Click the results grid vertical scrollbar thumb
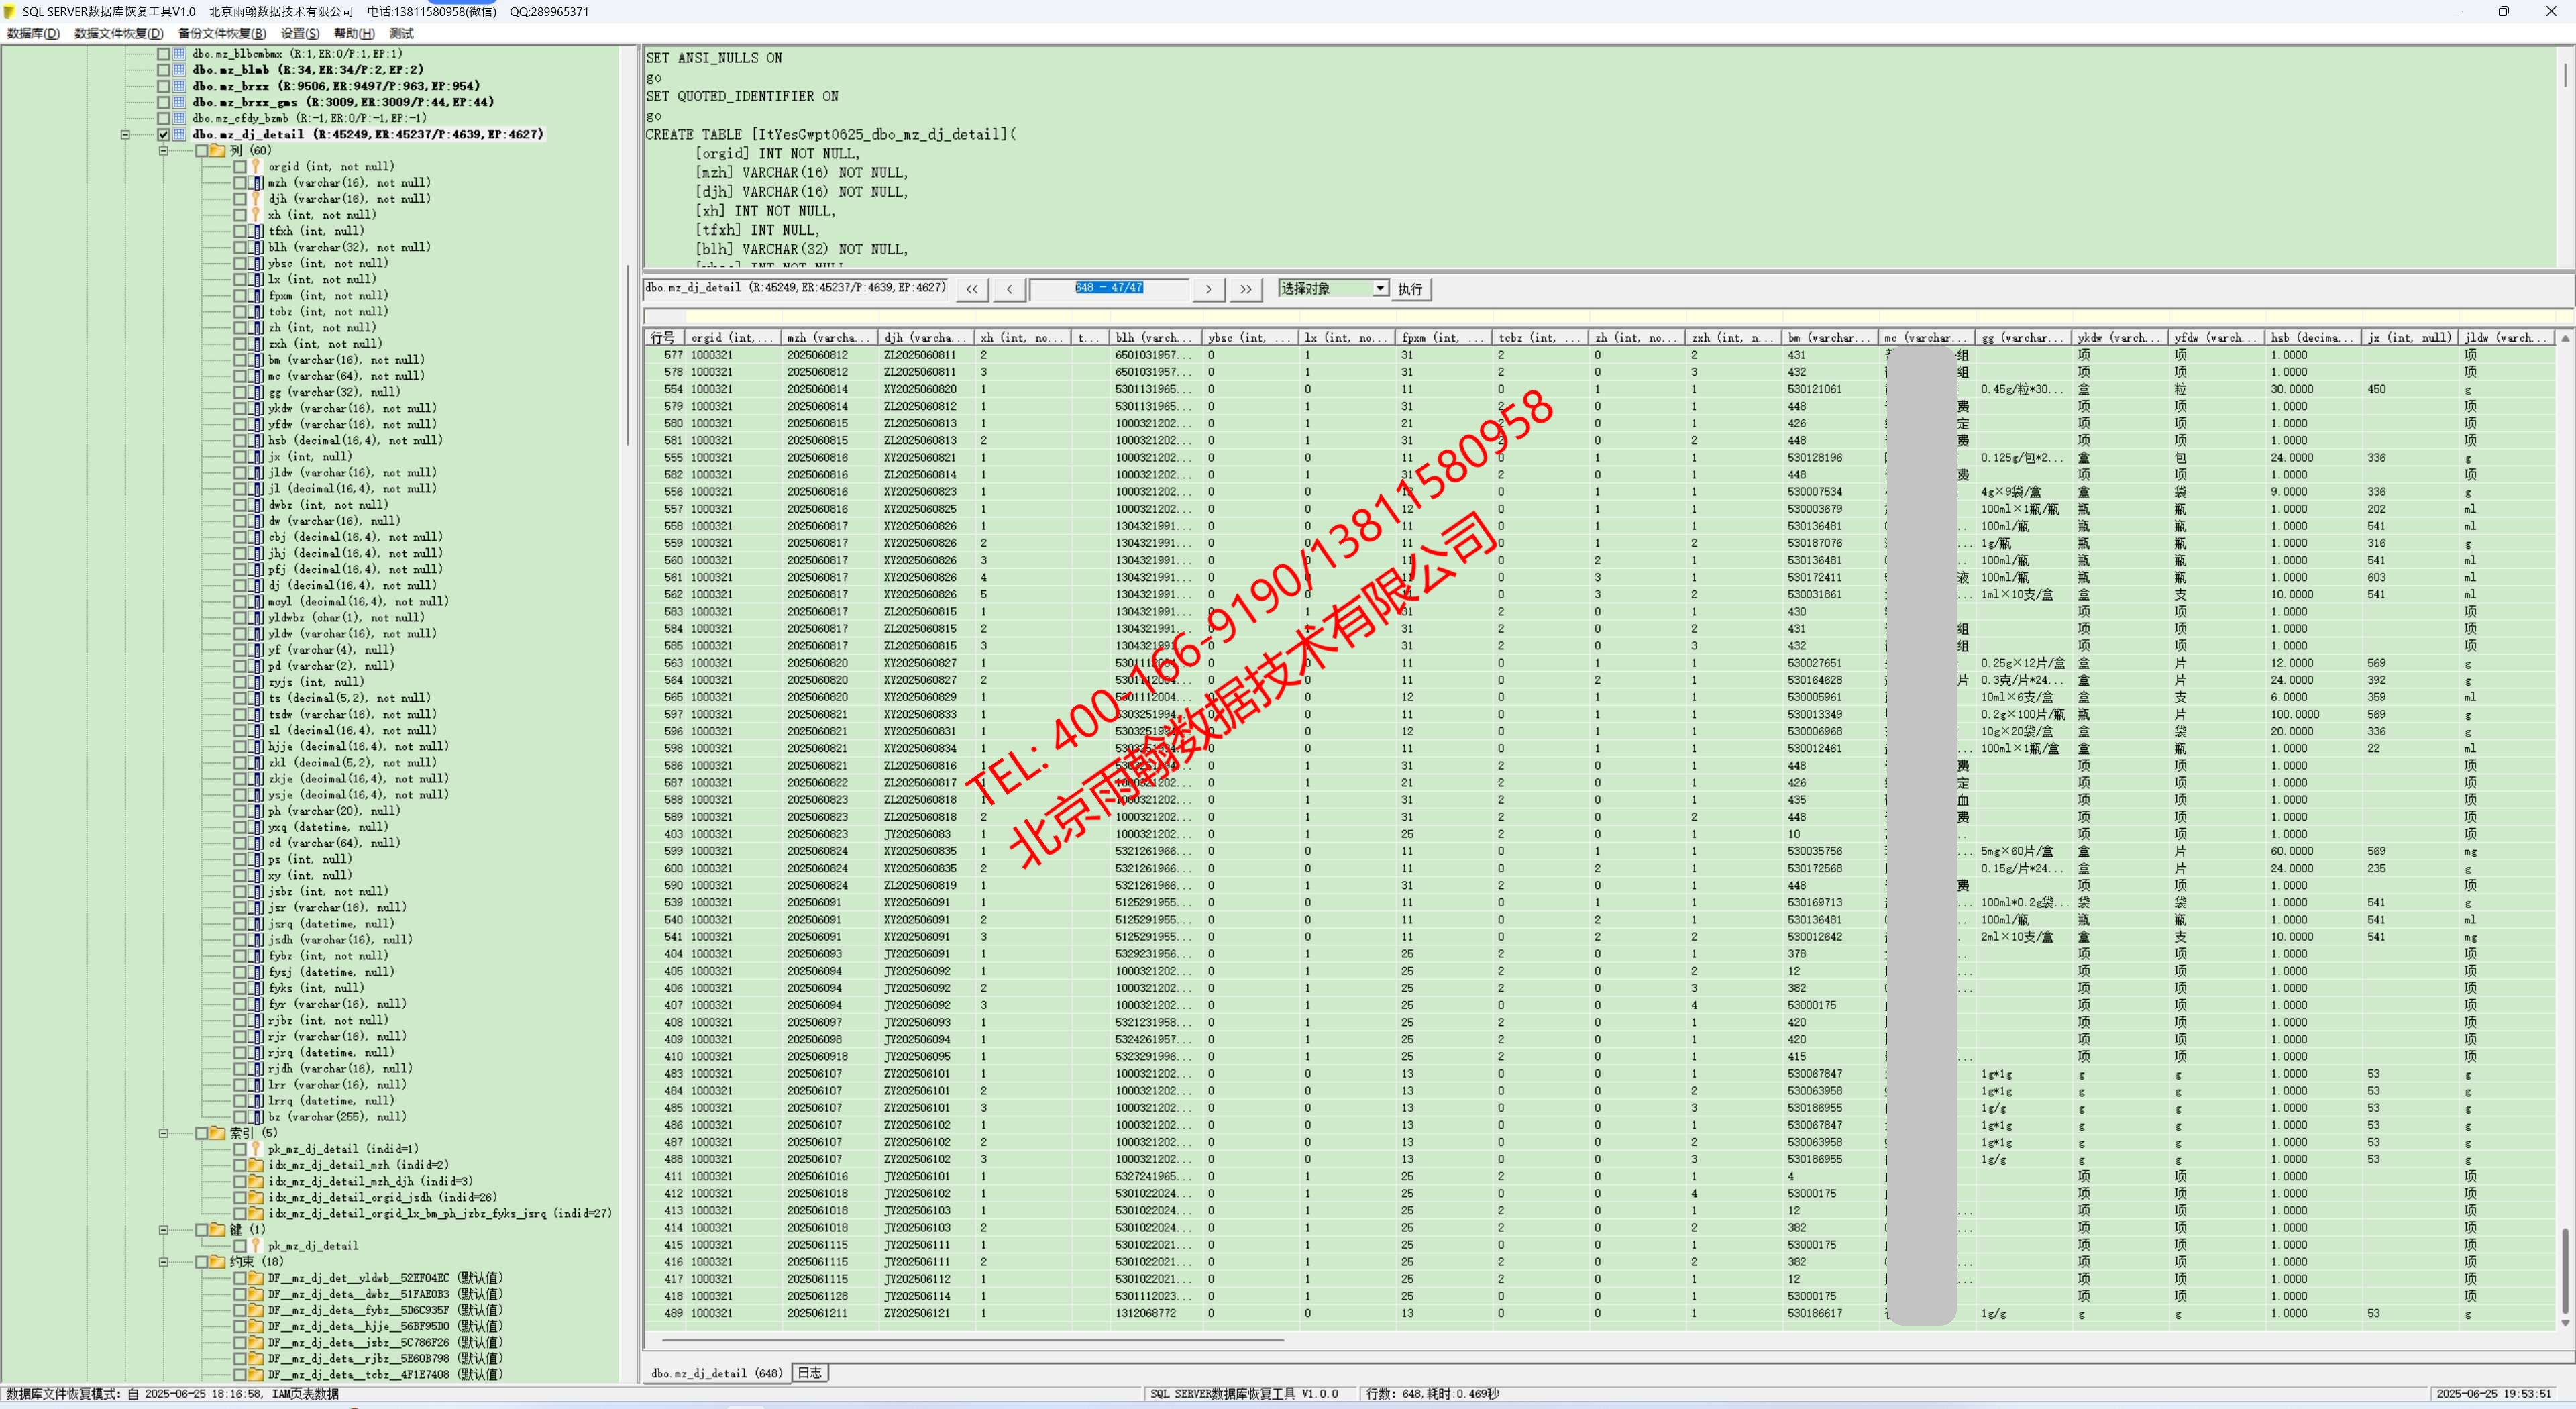The width and height of the screenshot is (2576, 1409). point(2565,1270)
